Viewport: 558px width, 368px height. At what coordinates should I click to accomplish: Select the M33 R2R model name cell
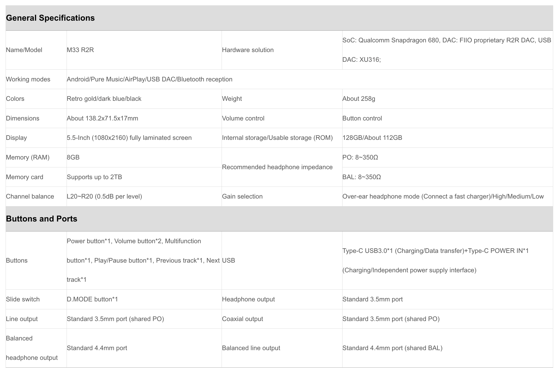pos(80,50)
